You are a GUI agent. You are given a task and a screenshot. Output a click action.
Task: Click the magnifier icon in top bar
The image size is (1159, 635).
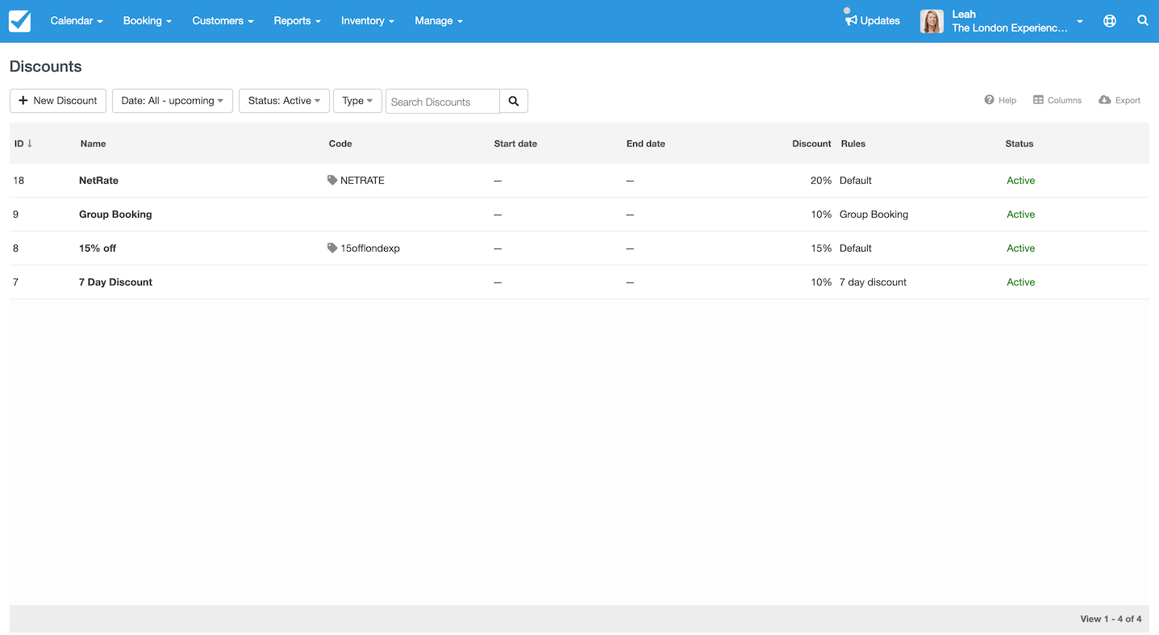[1143, 21]
